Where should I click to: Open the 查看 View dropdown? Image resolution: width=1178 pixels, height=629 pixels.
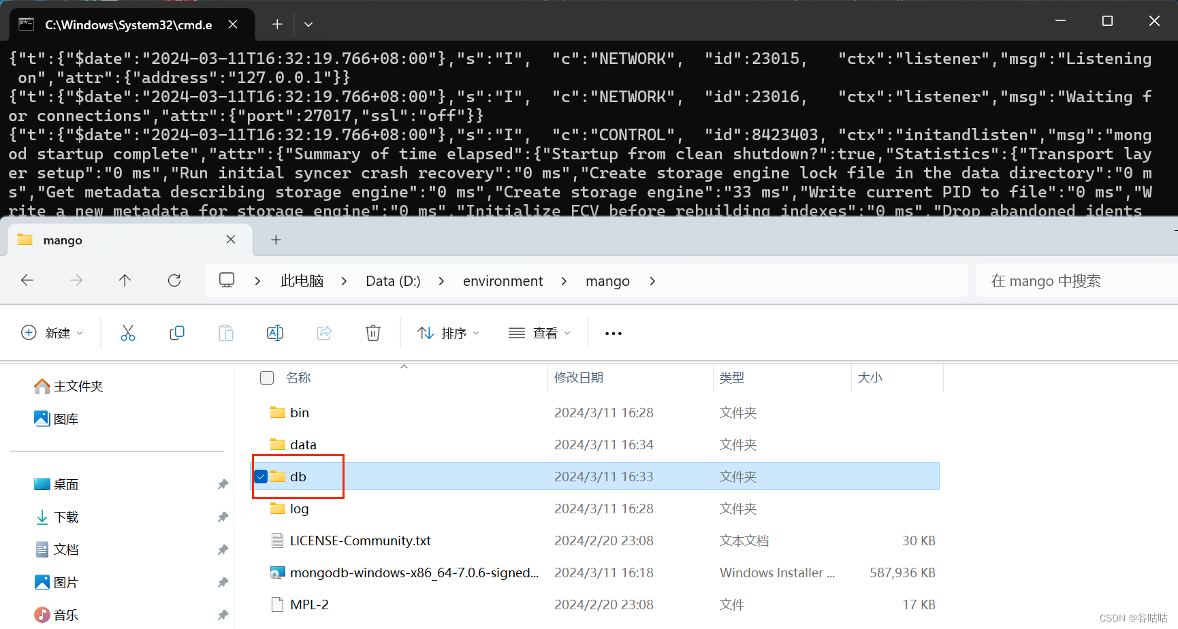pyautogui.click(x=540, y=333)
